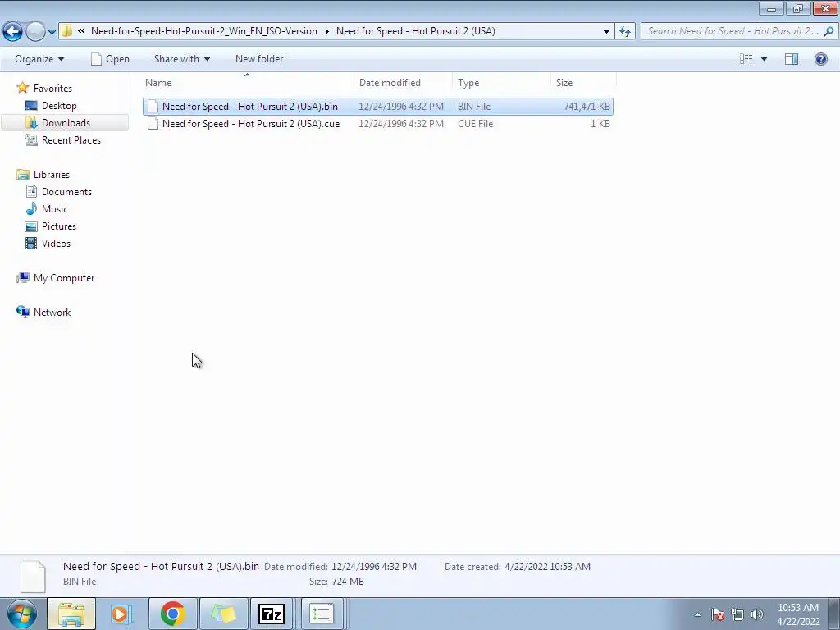Image resolution: width=840 pixels, height=630 pixels.
Task: Click Windows Explorer taskbar icon
Action: pos(71,614)
